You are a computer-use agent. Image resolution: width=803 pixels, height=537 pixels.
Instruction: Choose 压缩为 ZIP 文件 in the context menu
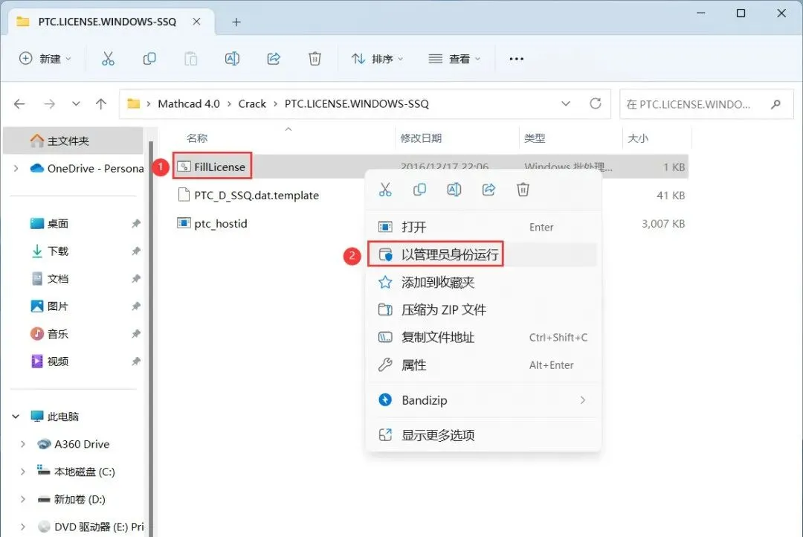click(x=483, y=310)
